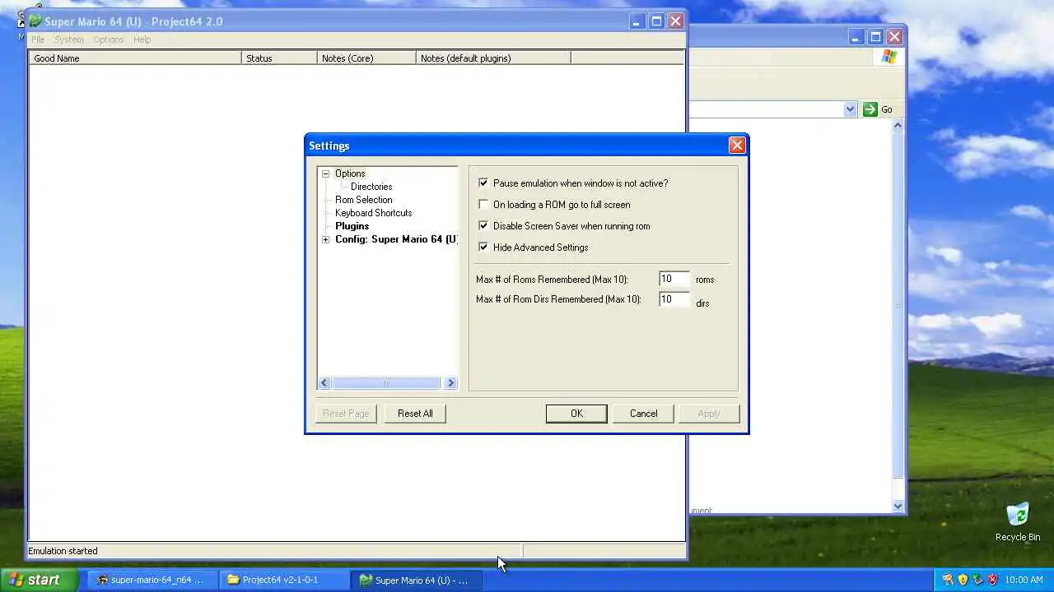Click the Good Name column header
Screen dimensions: 1054x592
pyautogui.click(x=135, y=58)
